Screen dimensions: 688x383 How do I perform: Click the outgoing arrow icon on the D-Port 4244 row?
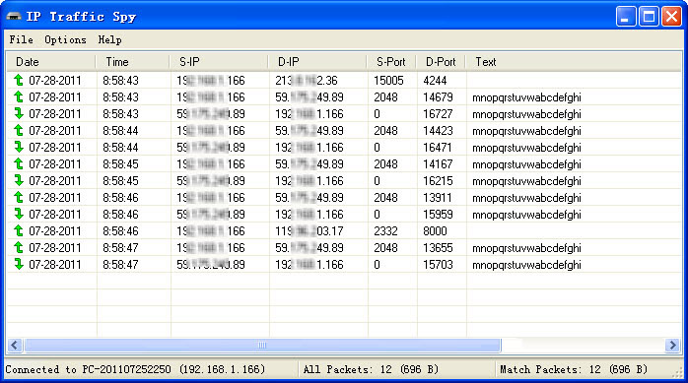pos(19,80)
